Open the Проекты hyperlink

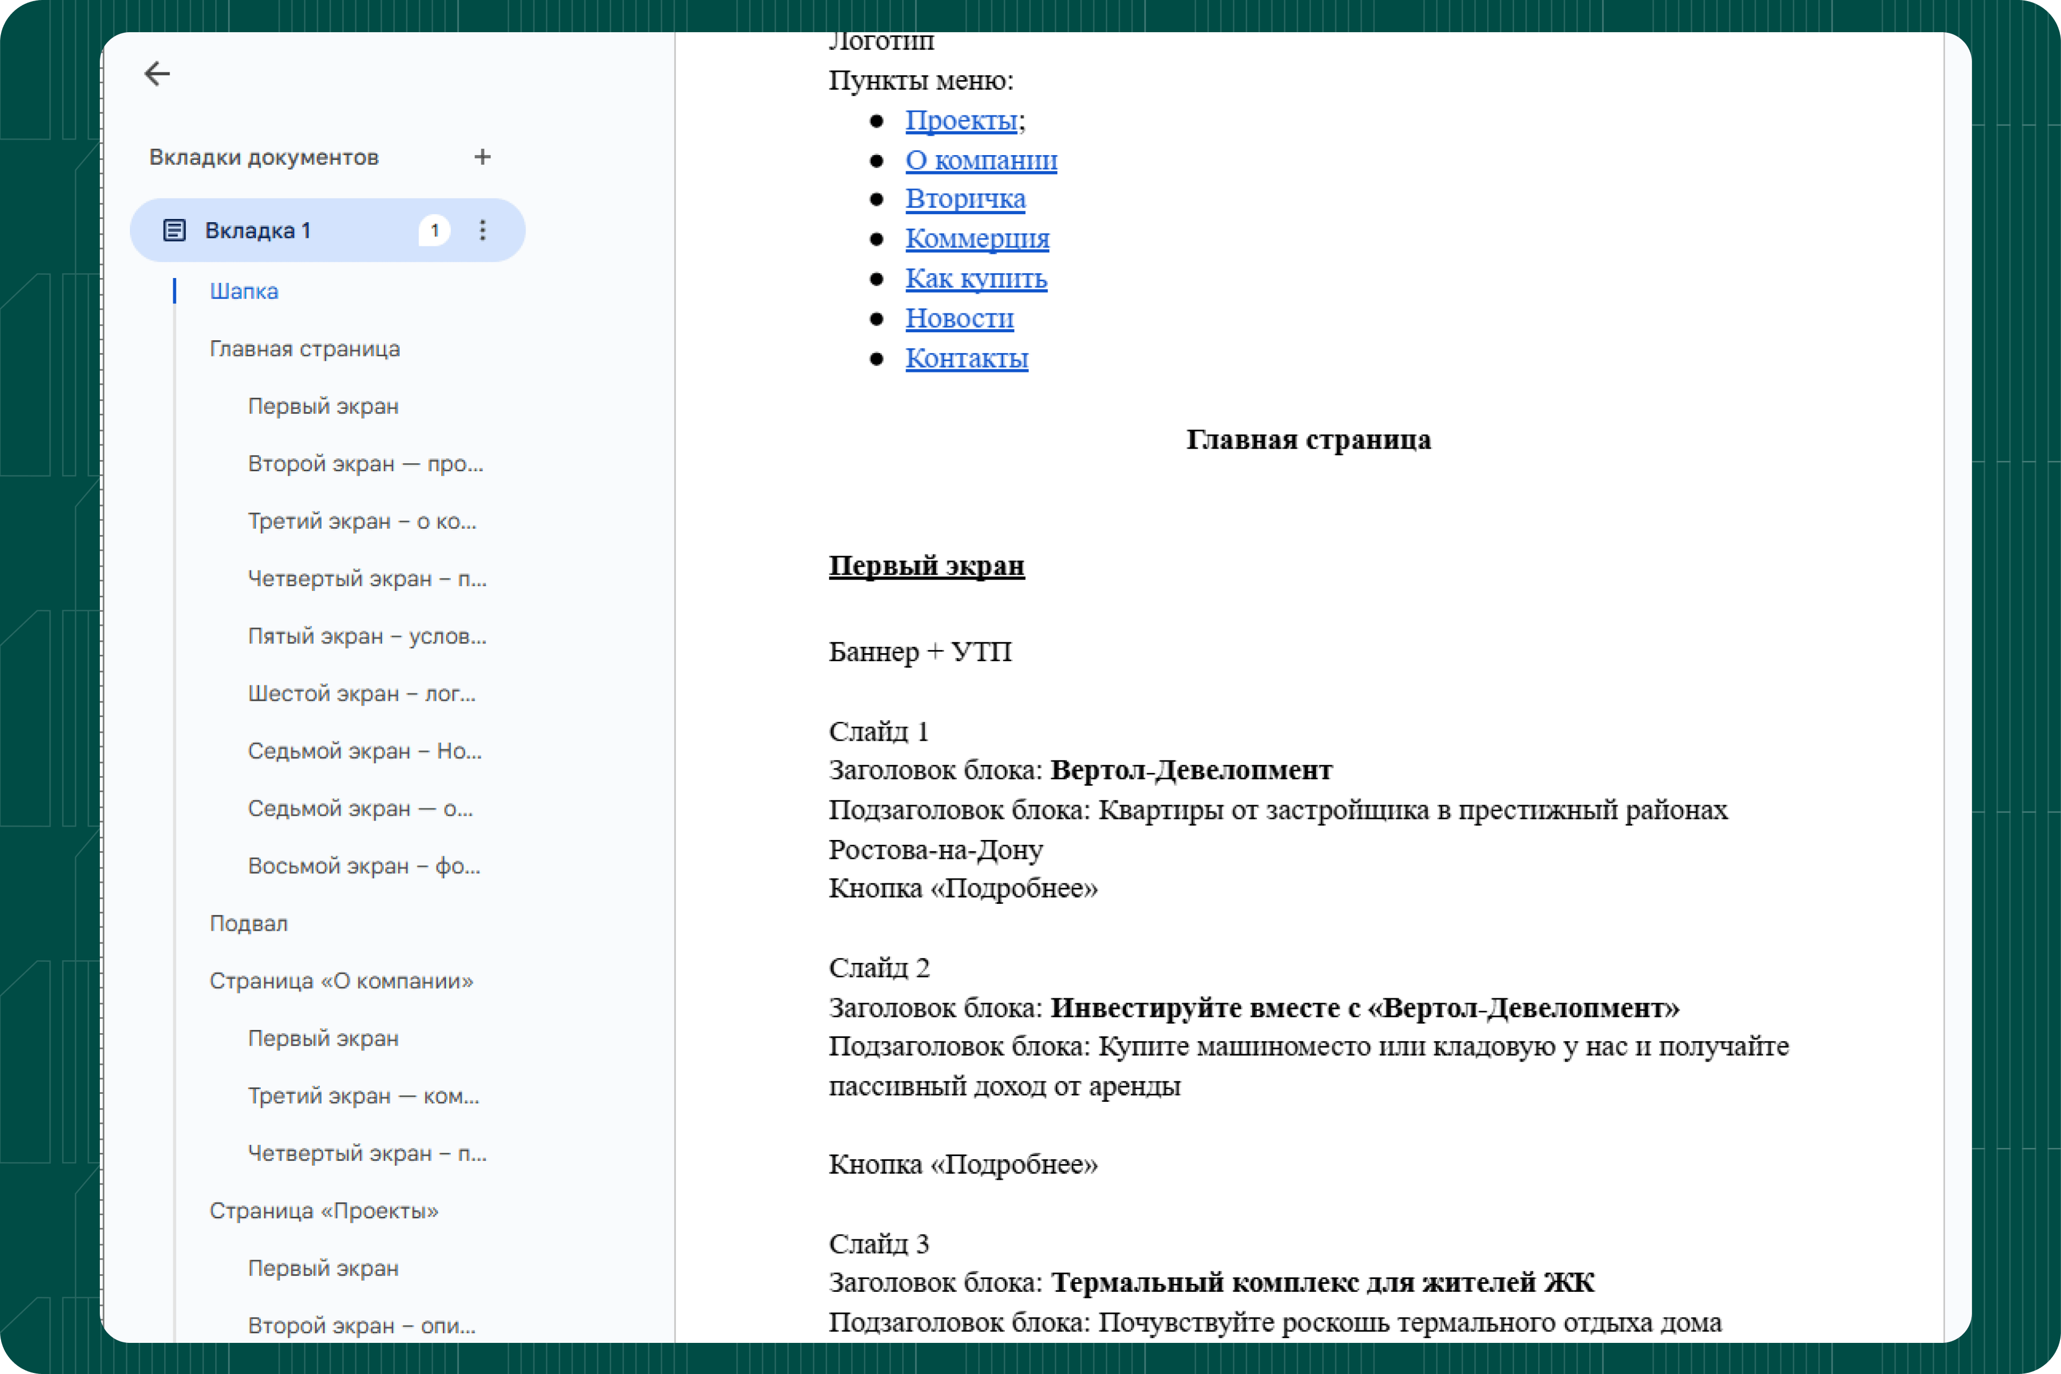coord(960,120)
